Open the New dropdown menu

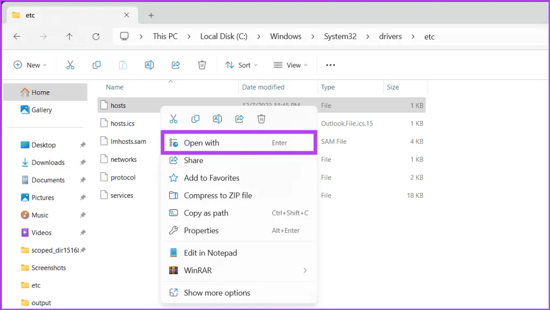click(30, 65)
